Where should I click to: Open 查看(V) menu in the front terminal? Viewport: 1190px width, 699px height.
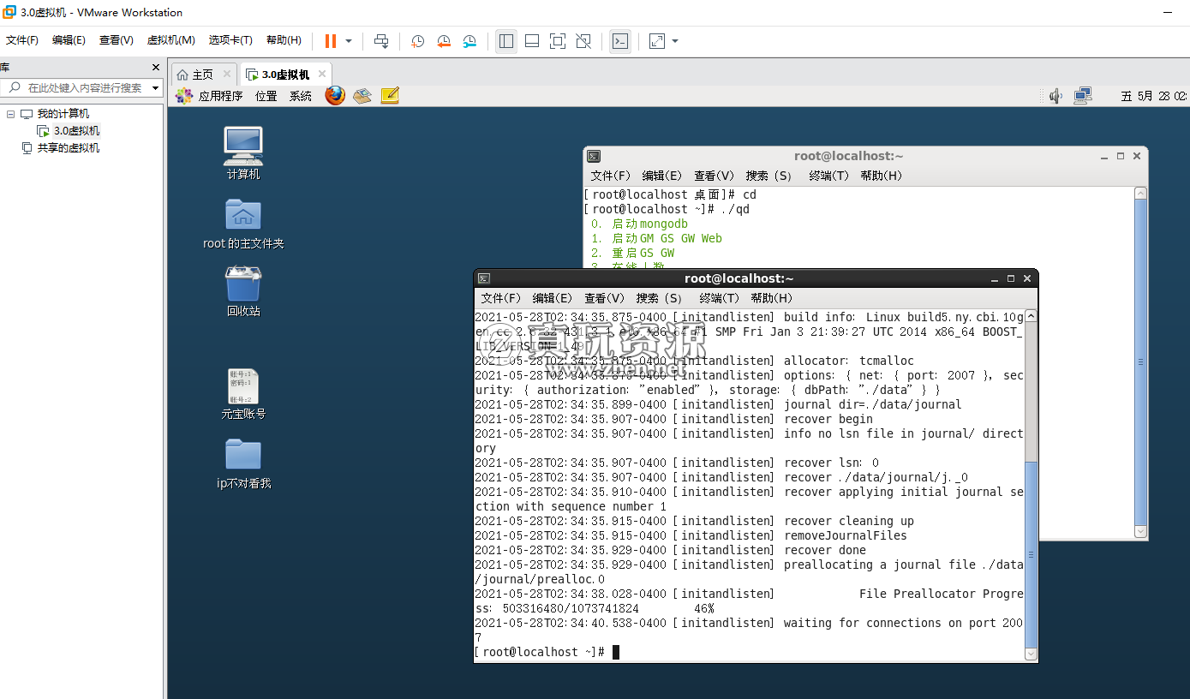605,298
